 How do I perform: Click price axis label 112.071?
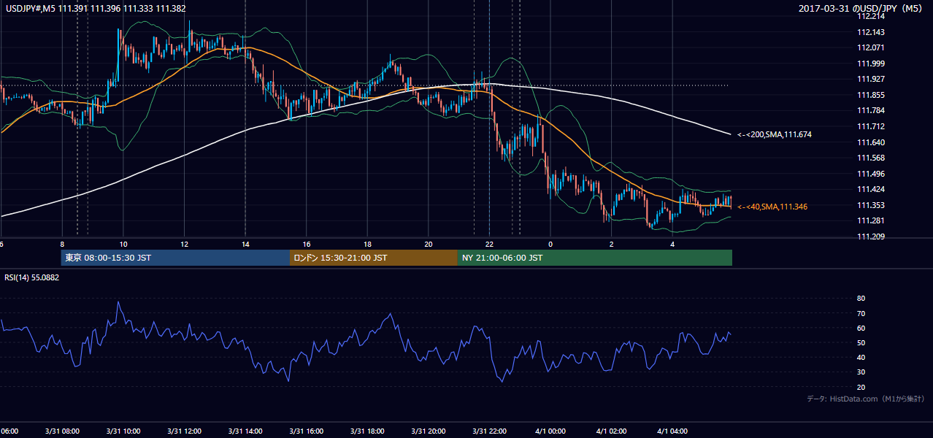click(871, 47)
